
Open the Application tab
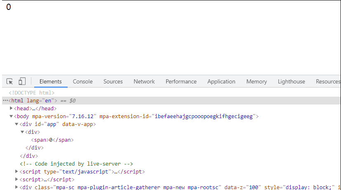pos(221,81)
